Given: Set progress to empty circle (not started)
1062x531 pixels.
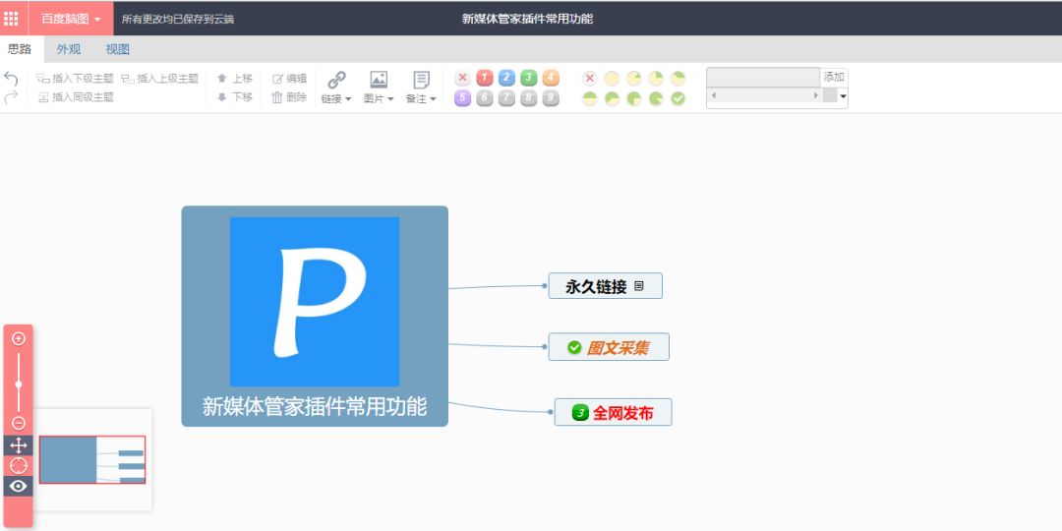Looking at the screenshot, I should coord(612,79).
